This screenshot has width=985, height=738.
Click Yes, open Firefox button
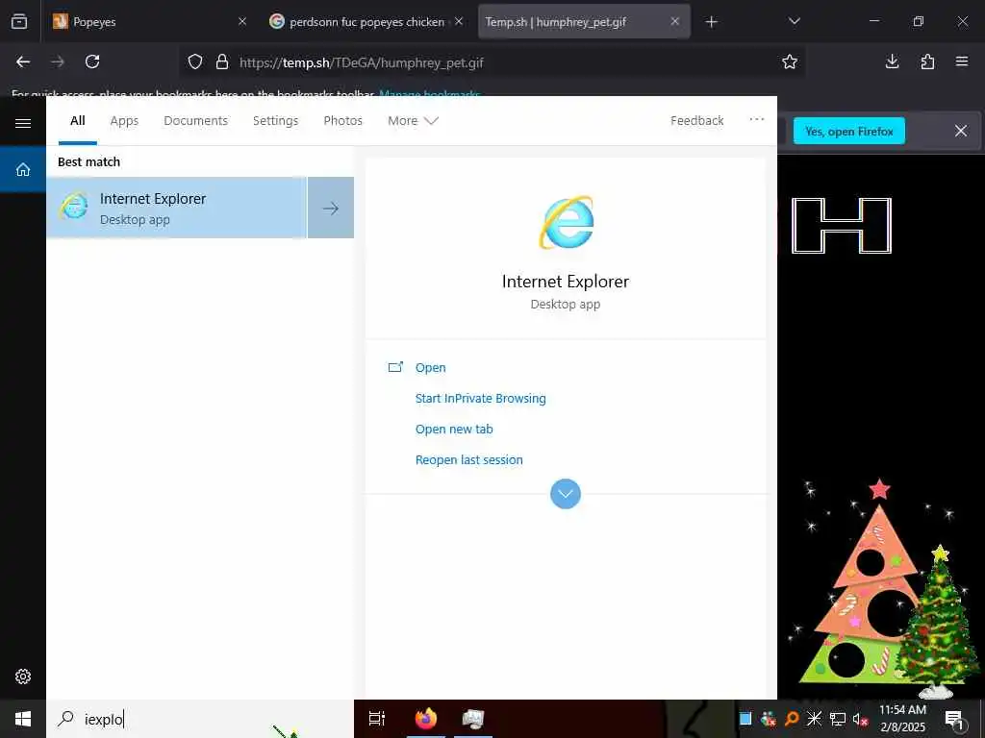click(x=849, y=131)
